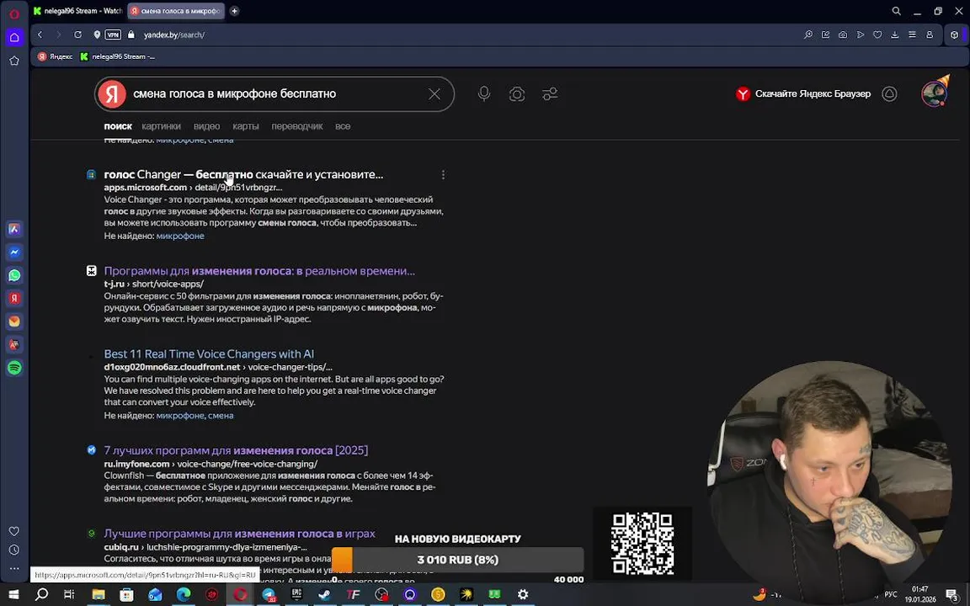Screen dimensions: 970x606
Task: Open the nelegal96 Stream bookmark in bookmarks bar
Action: click(118, 56)
